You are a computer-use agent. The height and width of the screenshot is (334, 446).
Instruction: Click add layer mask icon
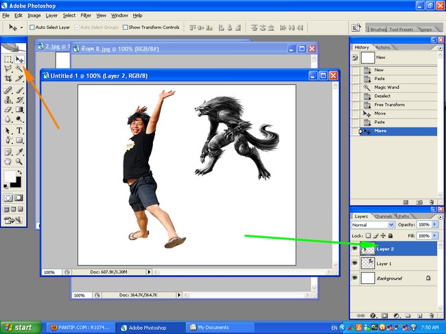[x=384, y=316]
